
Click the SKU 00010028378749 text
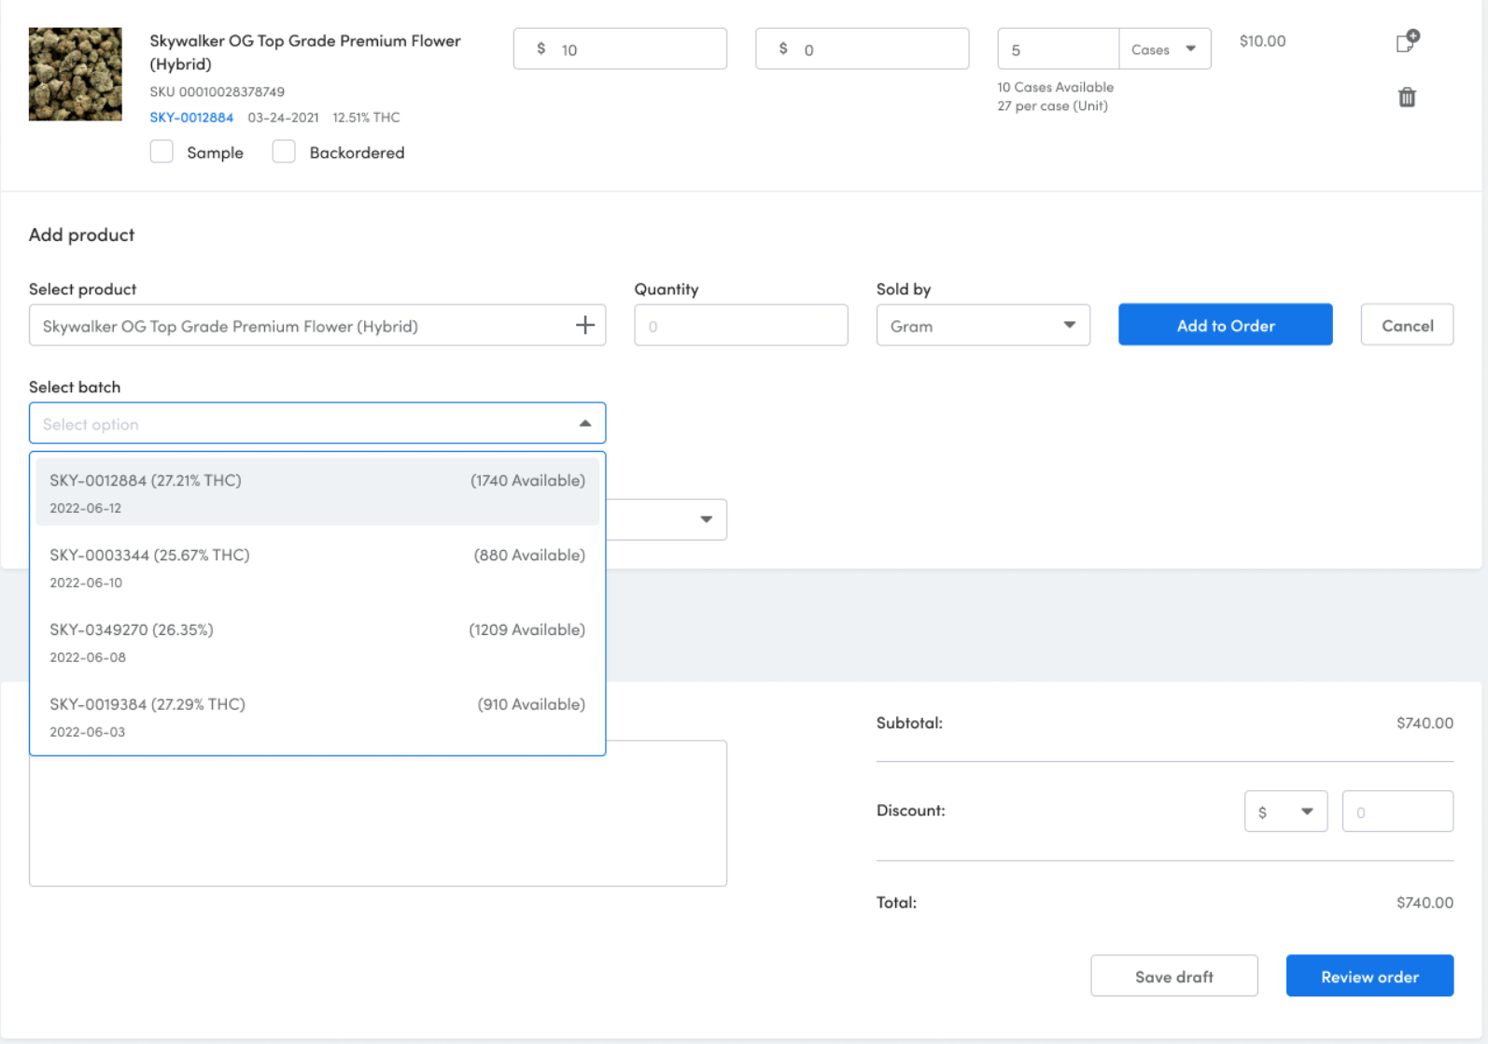coord(218,92)
